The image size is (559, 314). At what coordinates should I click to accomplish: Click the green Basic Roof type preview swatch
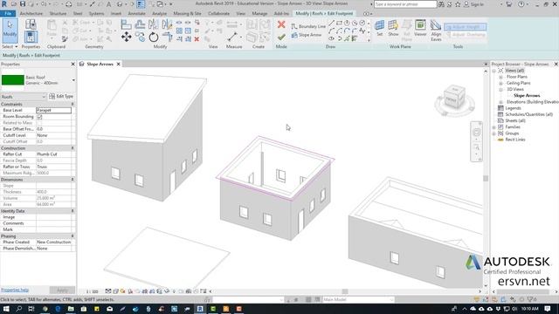tap(12, 80)
